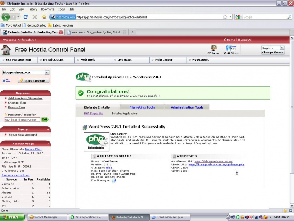Open the Firefox History menu
This screenshot has height=221, width=294.
(x=33, y=9)
